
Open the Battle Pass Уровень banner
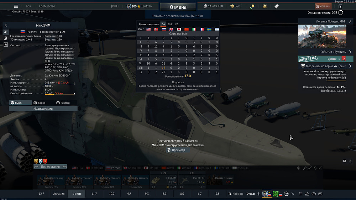click(x=326, y=59)
